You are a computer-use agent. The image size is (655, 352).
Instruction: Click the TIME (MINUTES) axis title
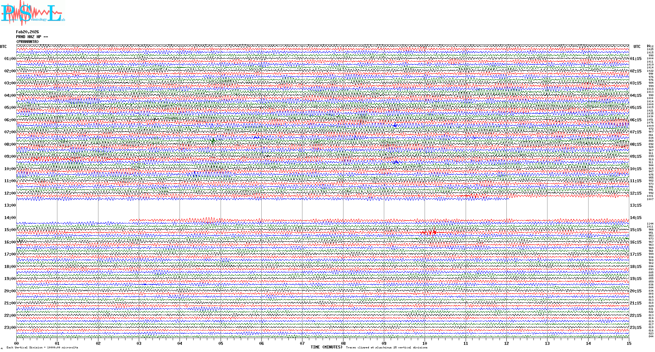(x=326, y=347)
